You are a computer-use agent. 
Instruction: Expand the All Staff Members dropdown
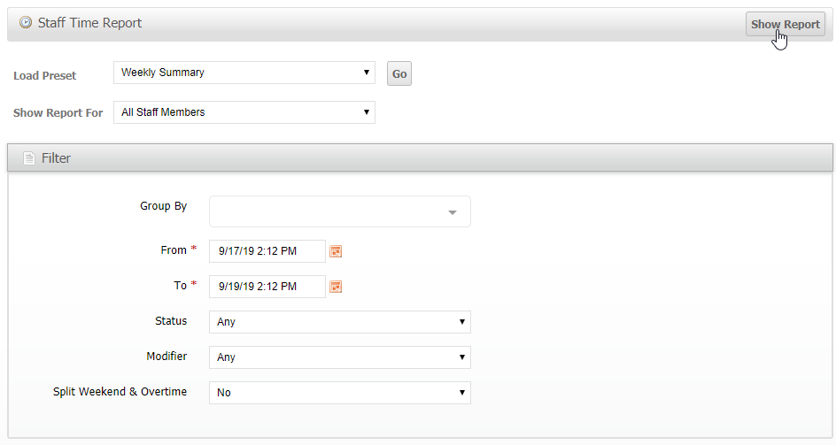[244, 112]
